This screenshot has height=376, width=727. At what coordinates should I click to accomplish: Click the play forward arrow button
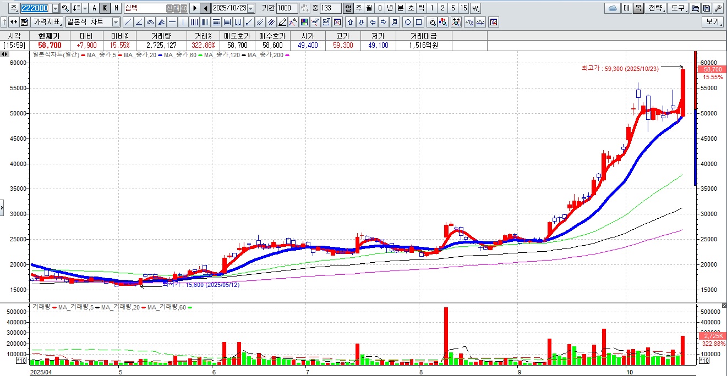[x=195, y=8]
